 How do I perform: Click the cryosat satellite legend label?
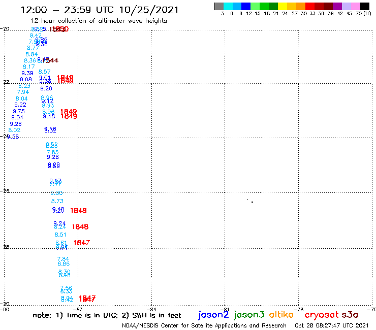point(322,315)
